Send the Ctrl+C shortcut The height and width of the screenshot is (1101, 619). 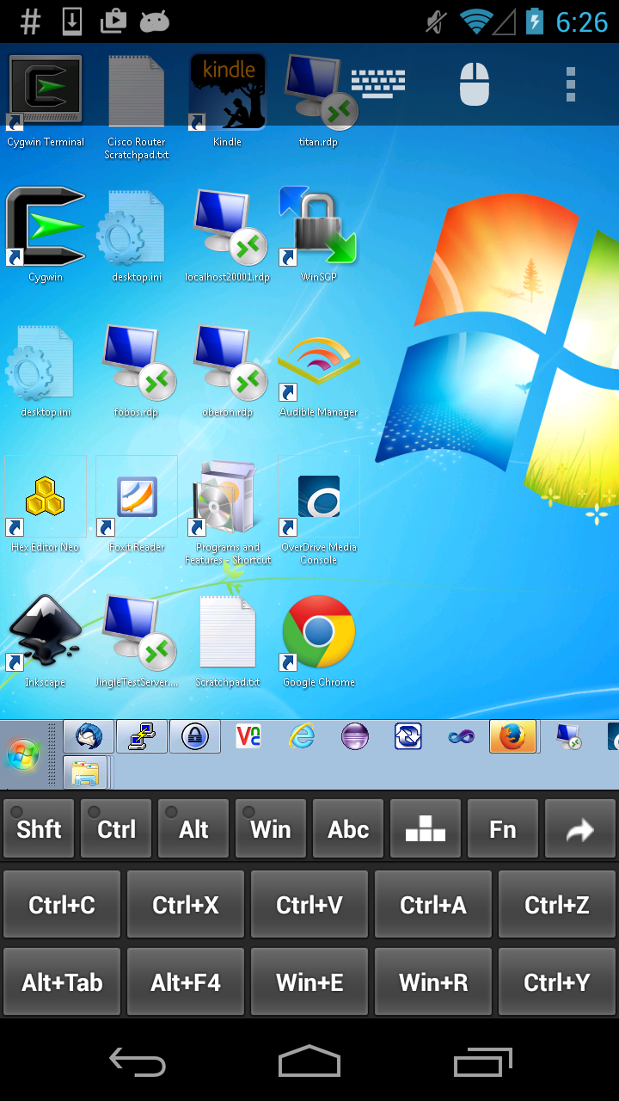[62, 905]
